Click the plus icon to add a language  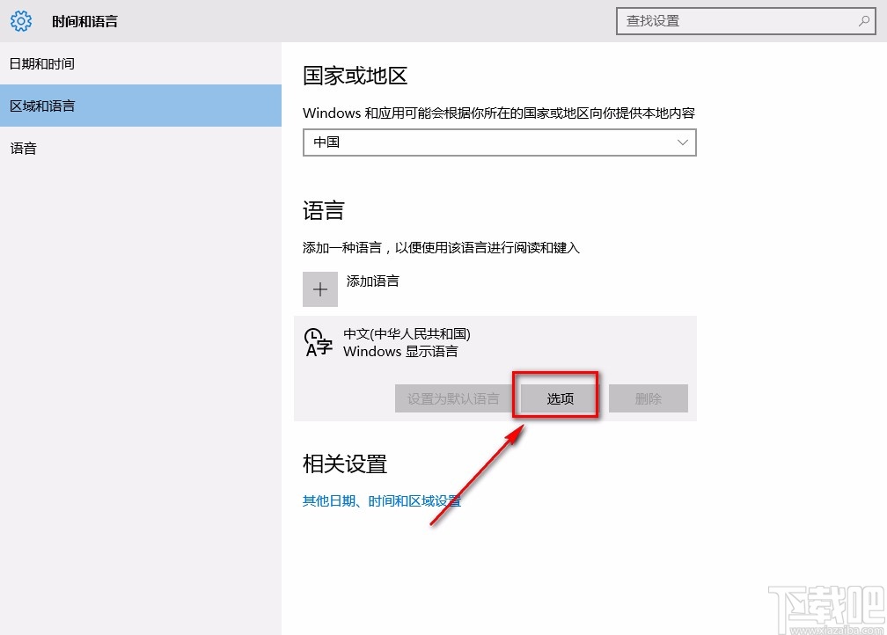(320, 288)
